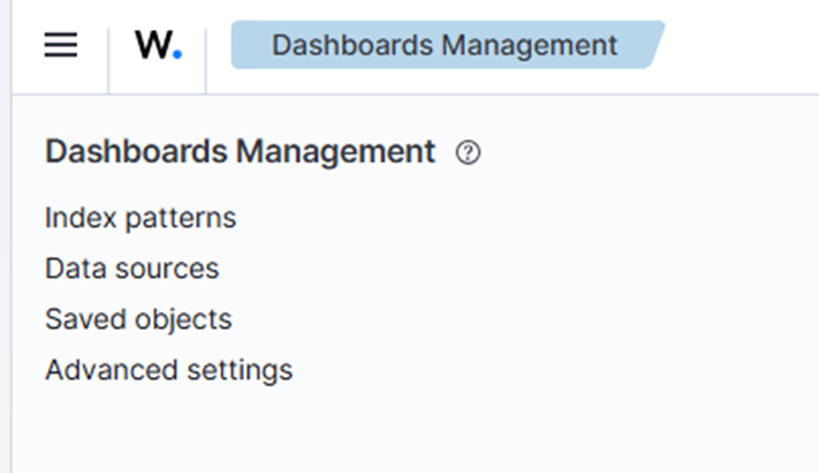Open Index patterns page

[x=141, y=218]
